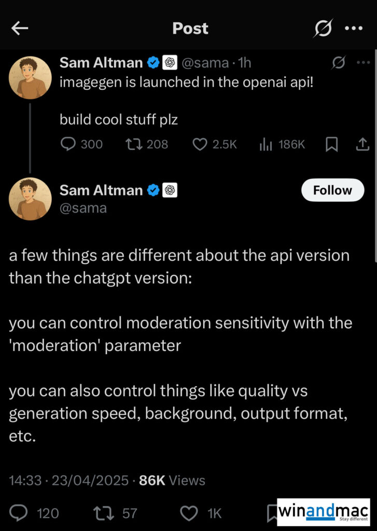Viewport: 377px width, 531px height.
Task: Tap the Grok icon in header
Action: (323, 29)
